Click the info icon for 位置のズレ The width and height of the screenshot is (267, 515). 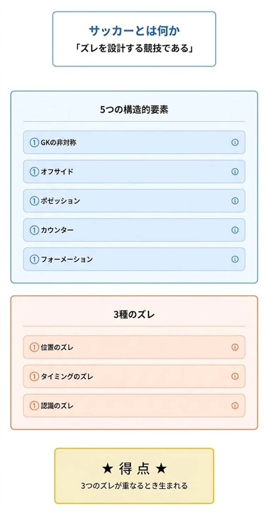(235, 347)
